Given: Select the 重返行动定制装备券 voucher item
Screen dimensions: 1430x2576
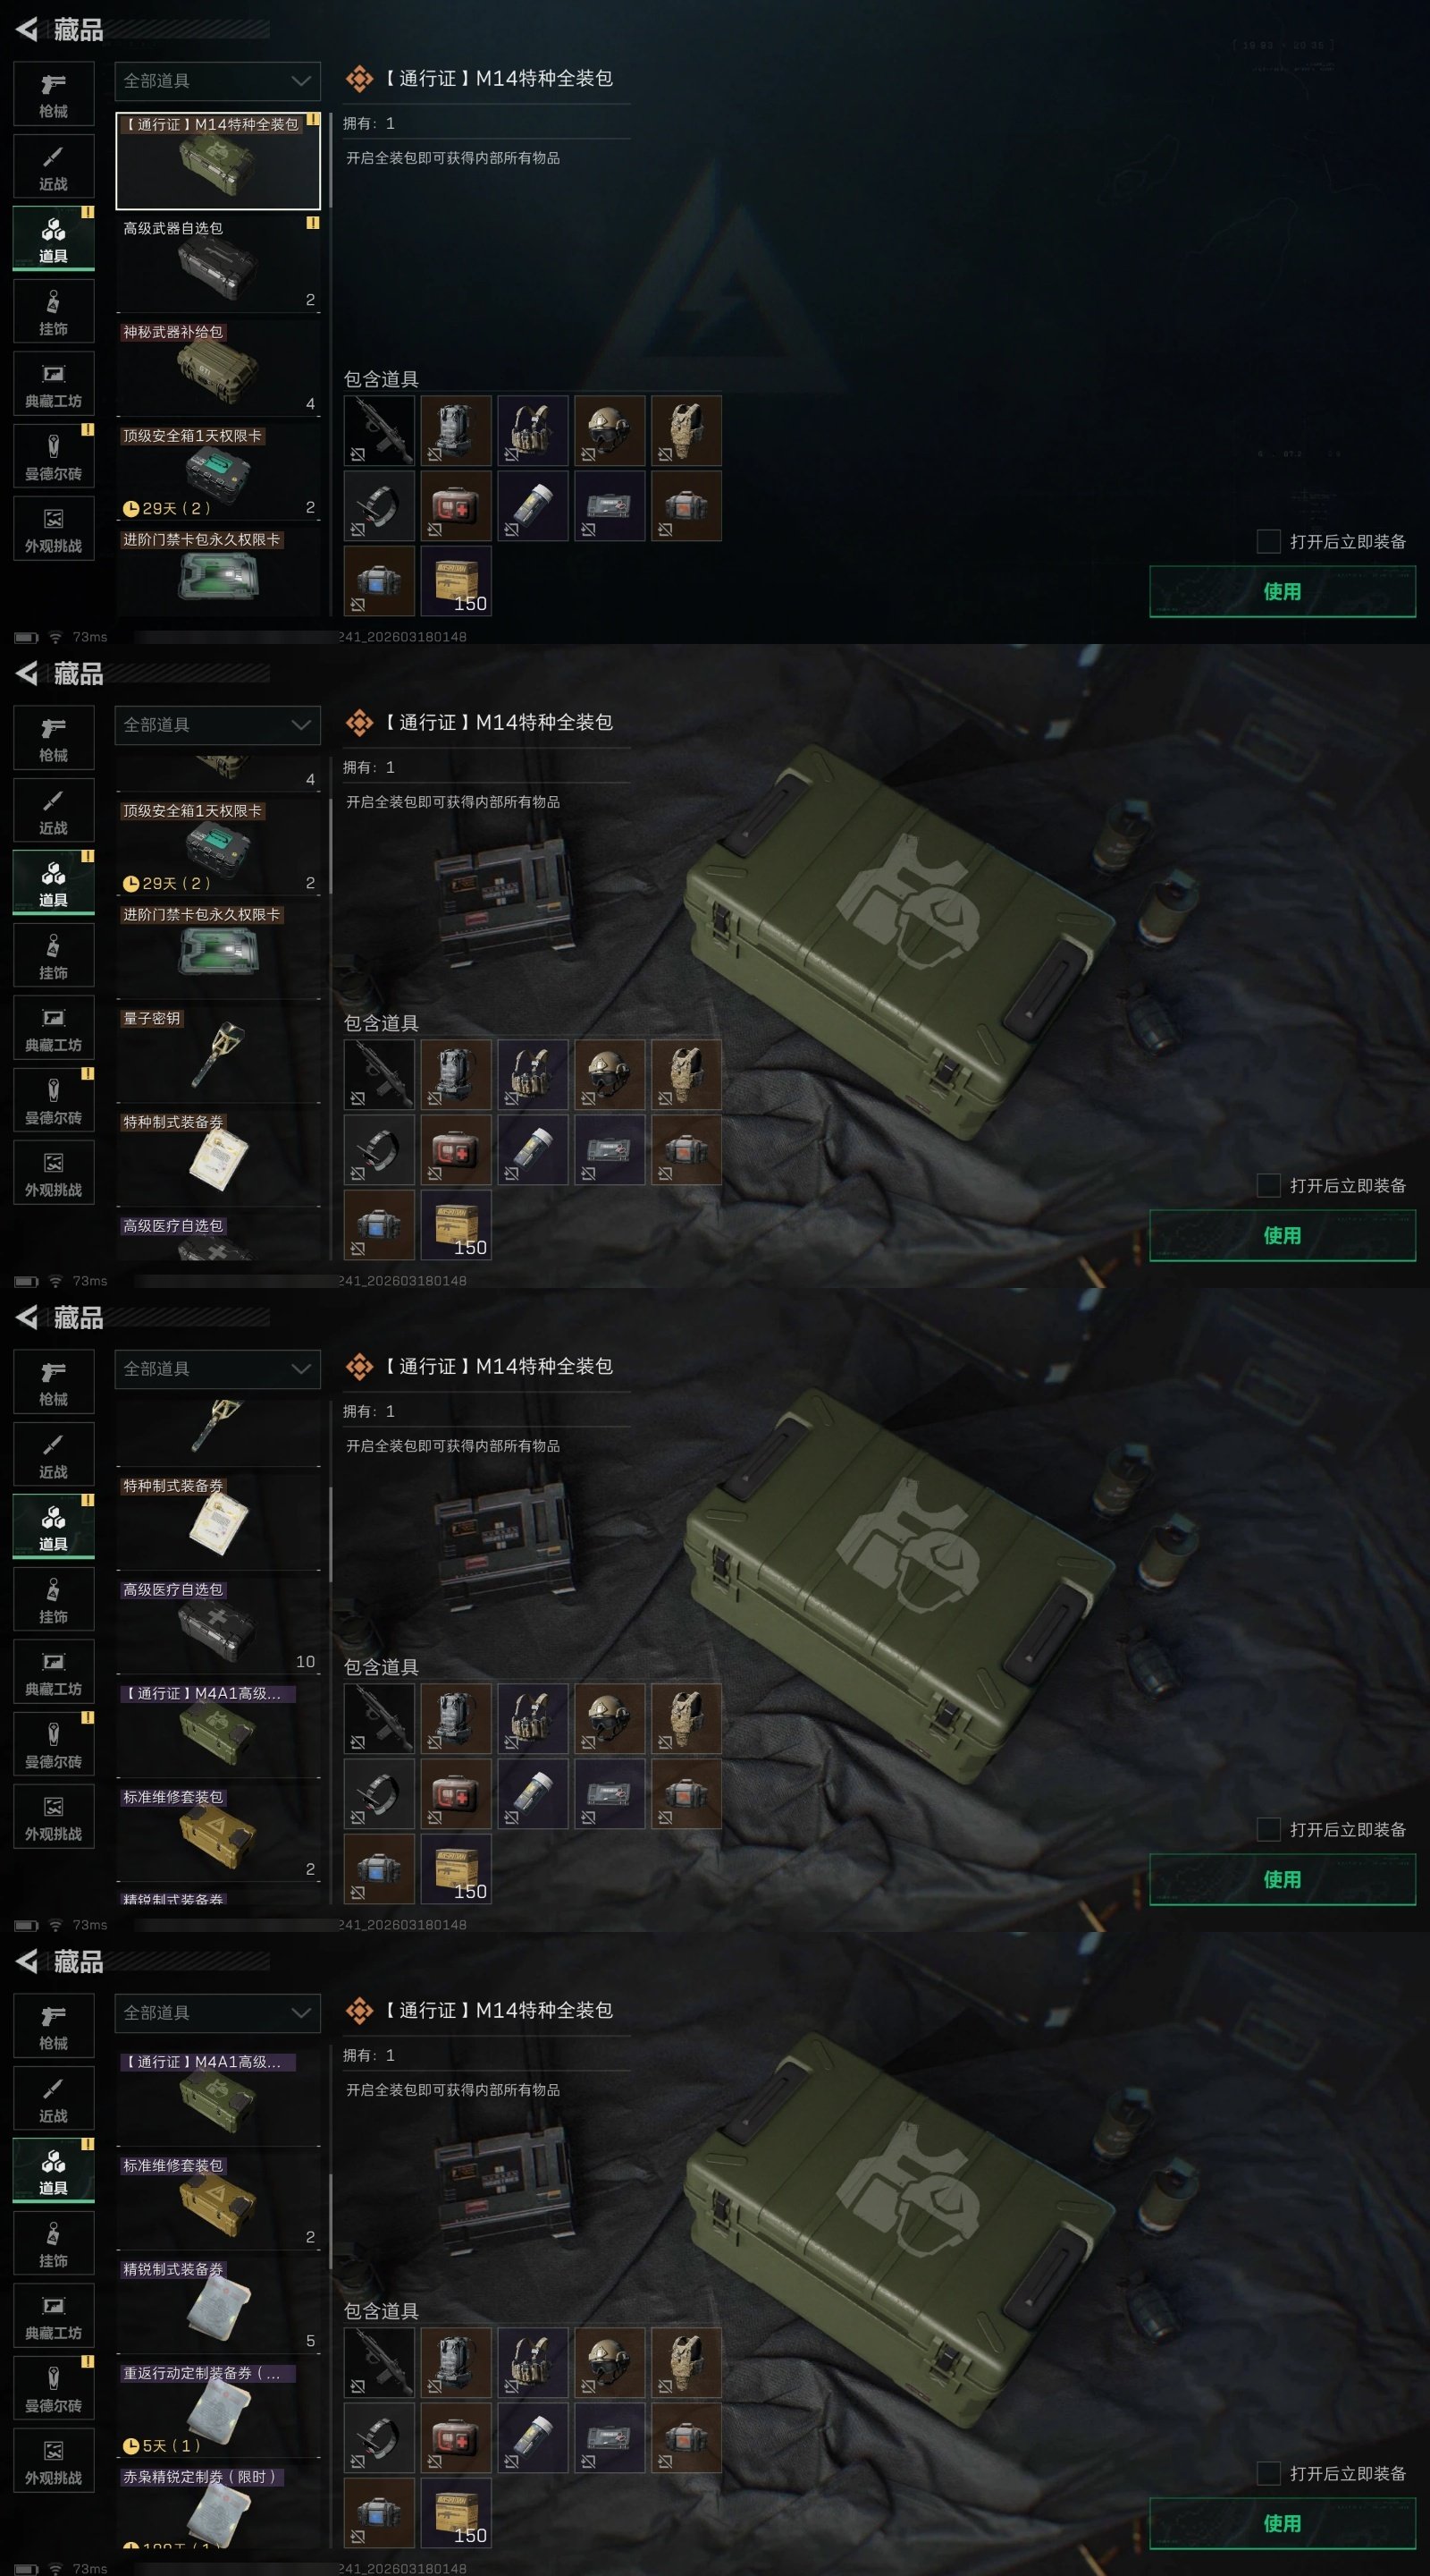Looking at the screenshot, I should (x=219, y=2409).
